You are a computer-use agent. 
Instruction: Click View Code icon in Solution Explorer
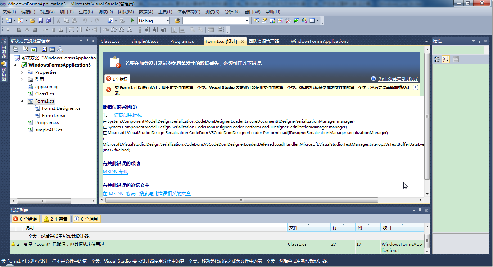click(x=44, y=49)
